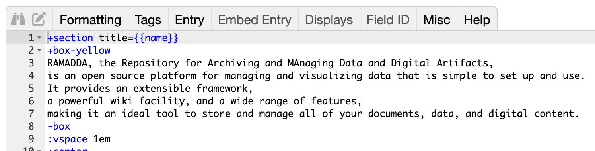The height and width of the screenshot is (151, 595).
Task: Click the -box tag on line 8
Action: (x=58, y=126)
